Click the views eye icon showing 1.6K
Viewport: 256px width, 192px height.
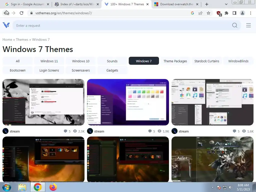click(244, 131)
